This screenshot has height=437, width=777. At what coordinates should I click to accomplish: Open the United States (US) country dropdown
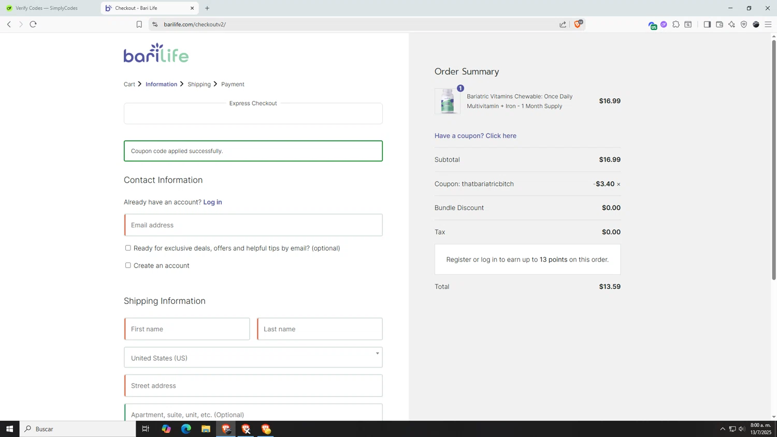[253, 357]
